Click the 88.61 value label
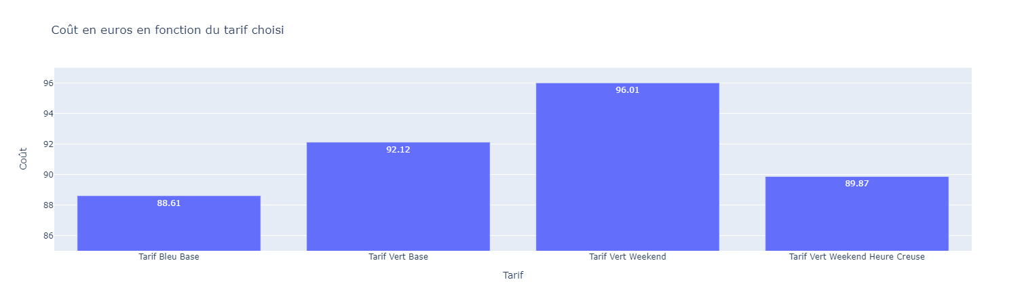Viewport: 1026px width, 305px height. coord(169,203)
